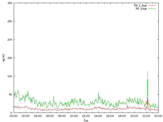Click the 18:00 time label

click(122, 116)
